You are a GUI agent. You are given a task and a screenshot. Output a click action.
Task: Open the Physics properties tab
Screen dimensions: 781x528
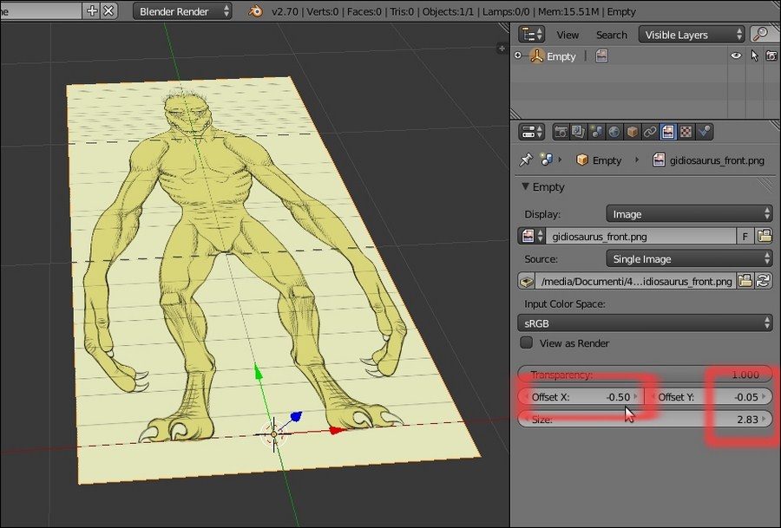[704, 132]
